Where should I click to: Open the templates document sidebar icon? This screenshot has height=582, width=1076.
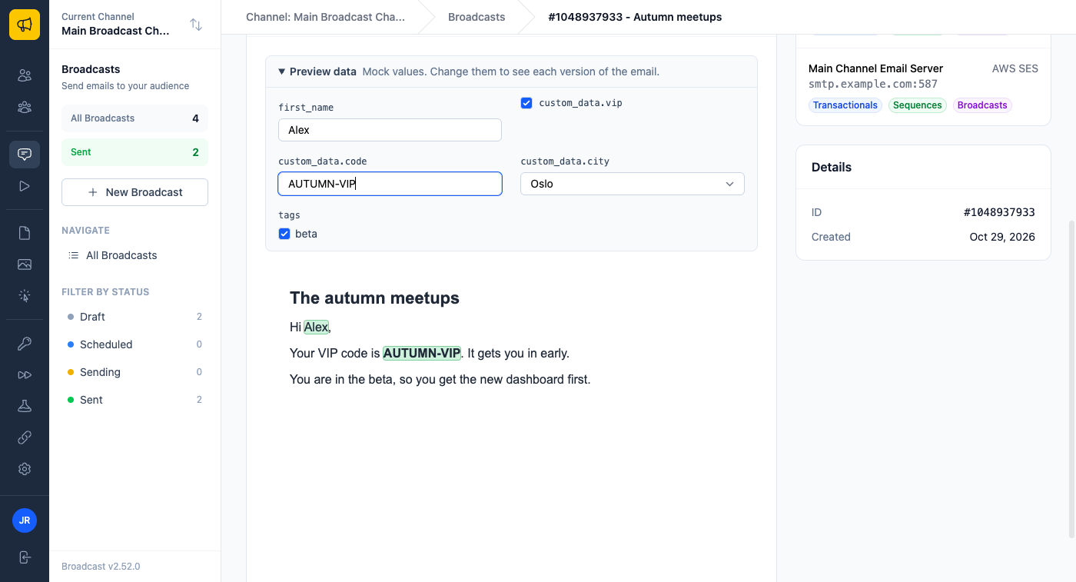pyautogui.click(x=25, y=233)
